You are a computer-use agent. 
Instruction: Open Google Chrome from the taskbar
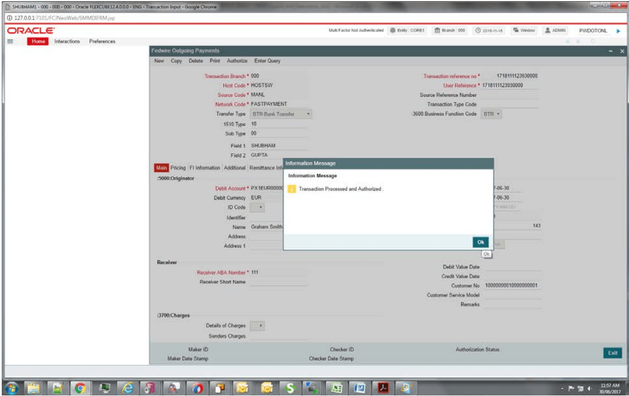coord(80,388)
